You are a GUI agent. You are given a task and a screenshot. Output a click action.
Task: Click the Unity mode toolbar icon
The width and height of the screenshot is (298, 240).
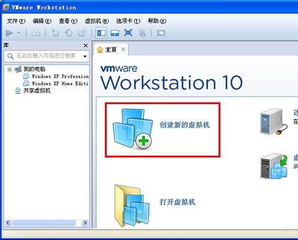click(142, 33)
